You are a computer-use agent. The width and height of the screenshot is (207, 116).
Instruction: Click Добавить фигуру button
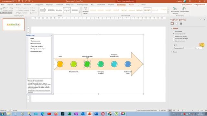7,8
